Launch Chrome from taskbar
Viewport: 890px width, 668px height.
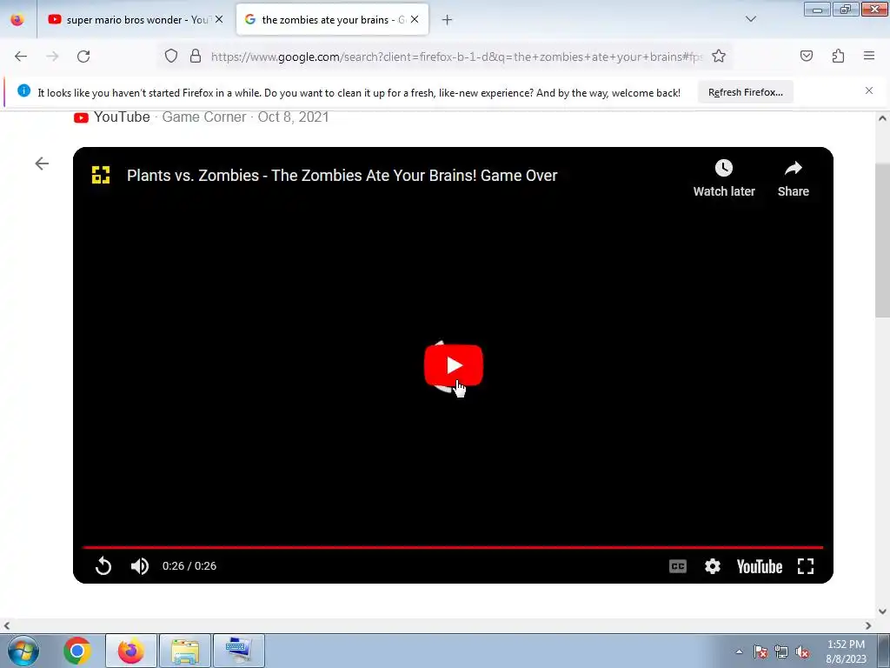click(x=77, y=651)
